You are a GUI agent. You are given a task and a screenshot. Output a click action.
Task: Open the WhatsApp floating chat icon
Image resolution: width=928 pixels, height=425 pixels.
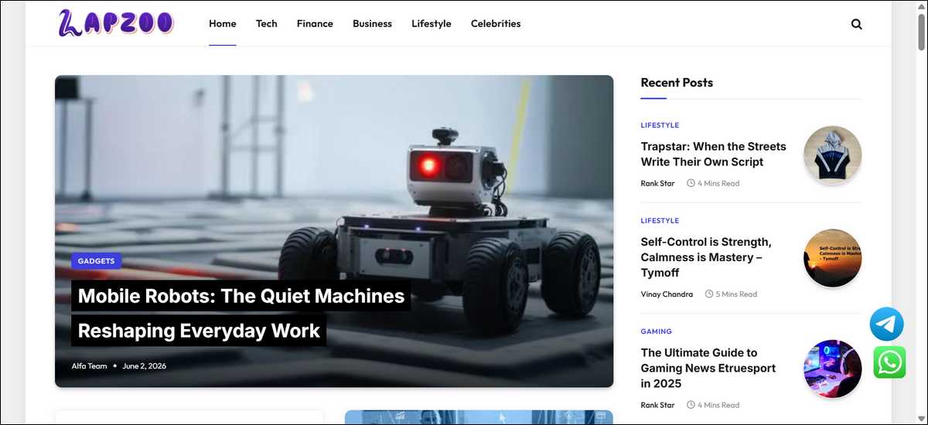[x=889, y=362]
